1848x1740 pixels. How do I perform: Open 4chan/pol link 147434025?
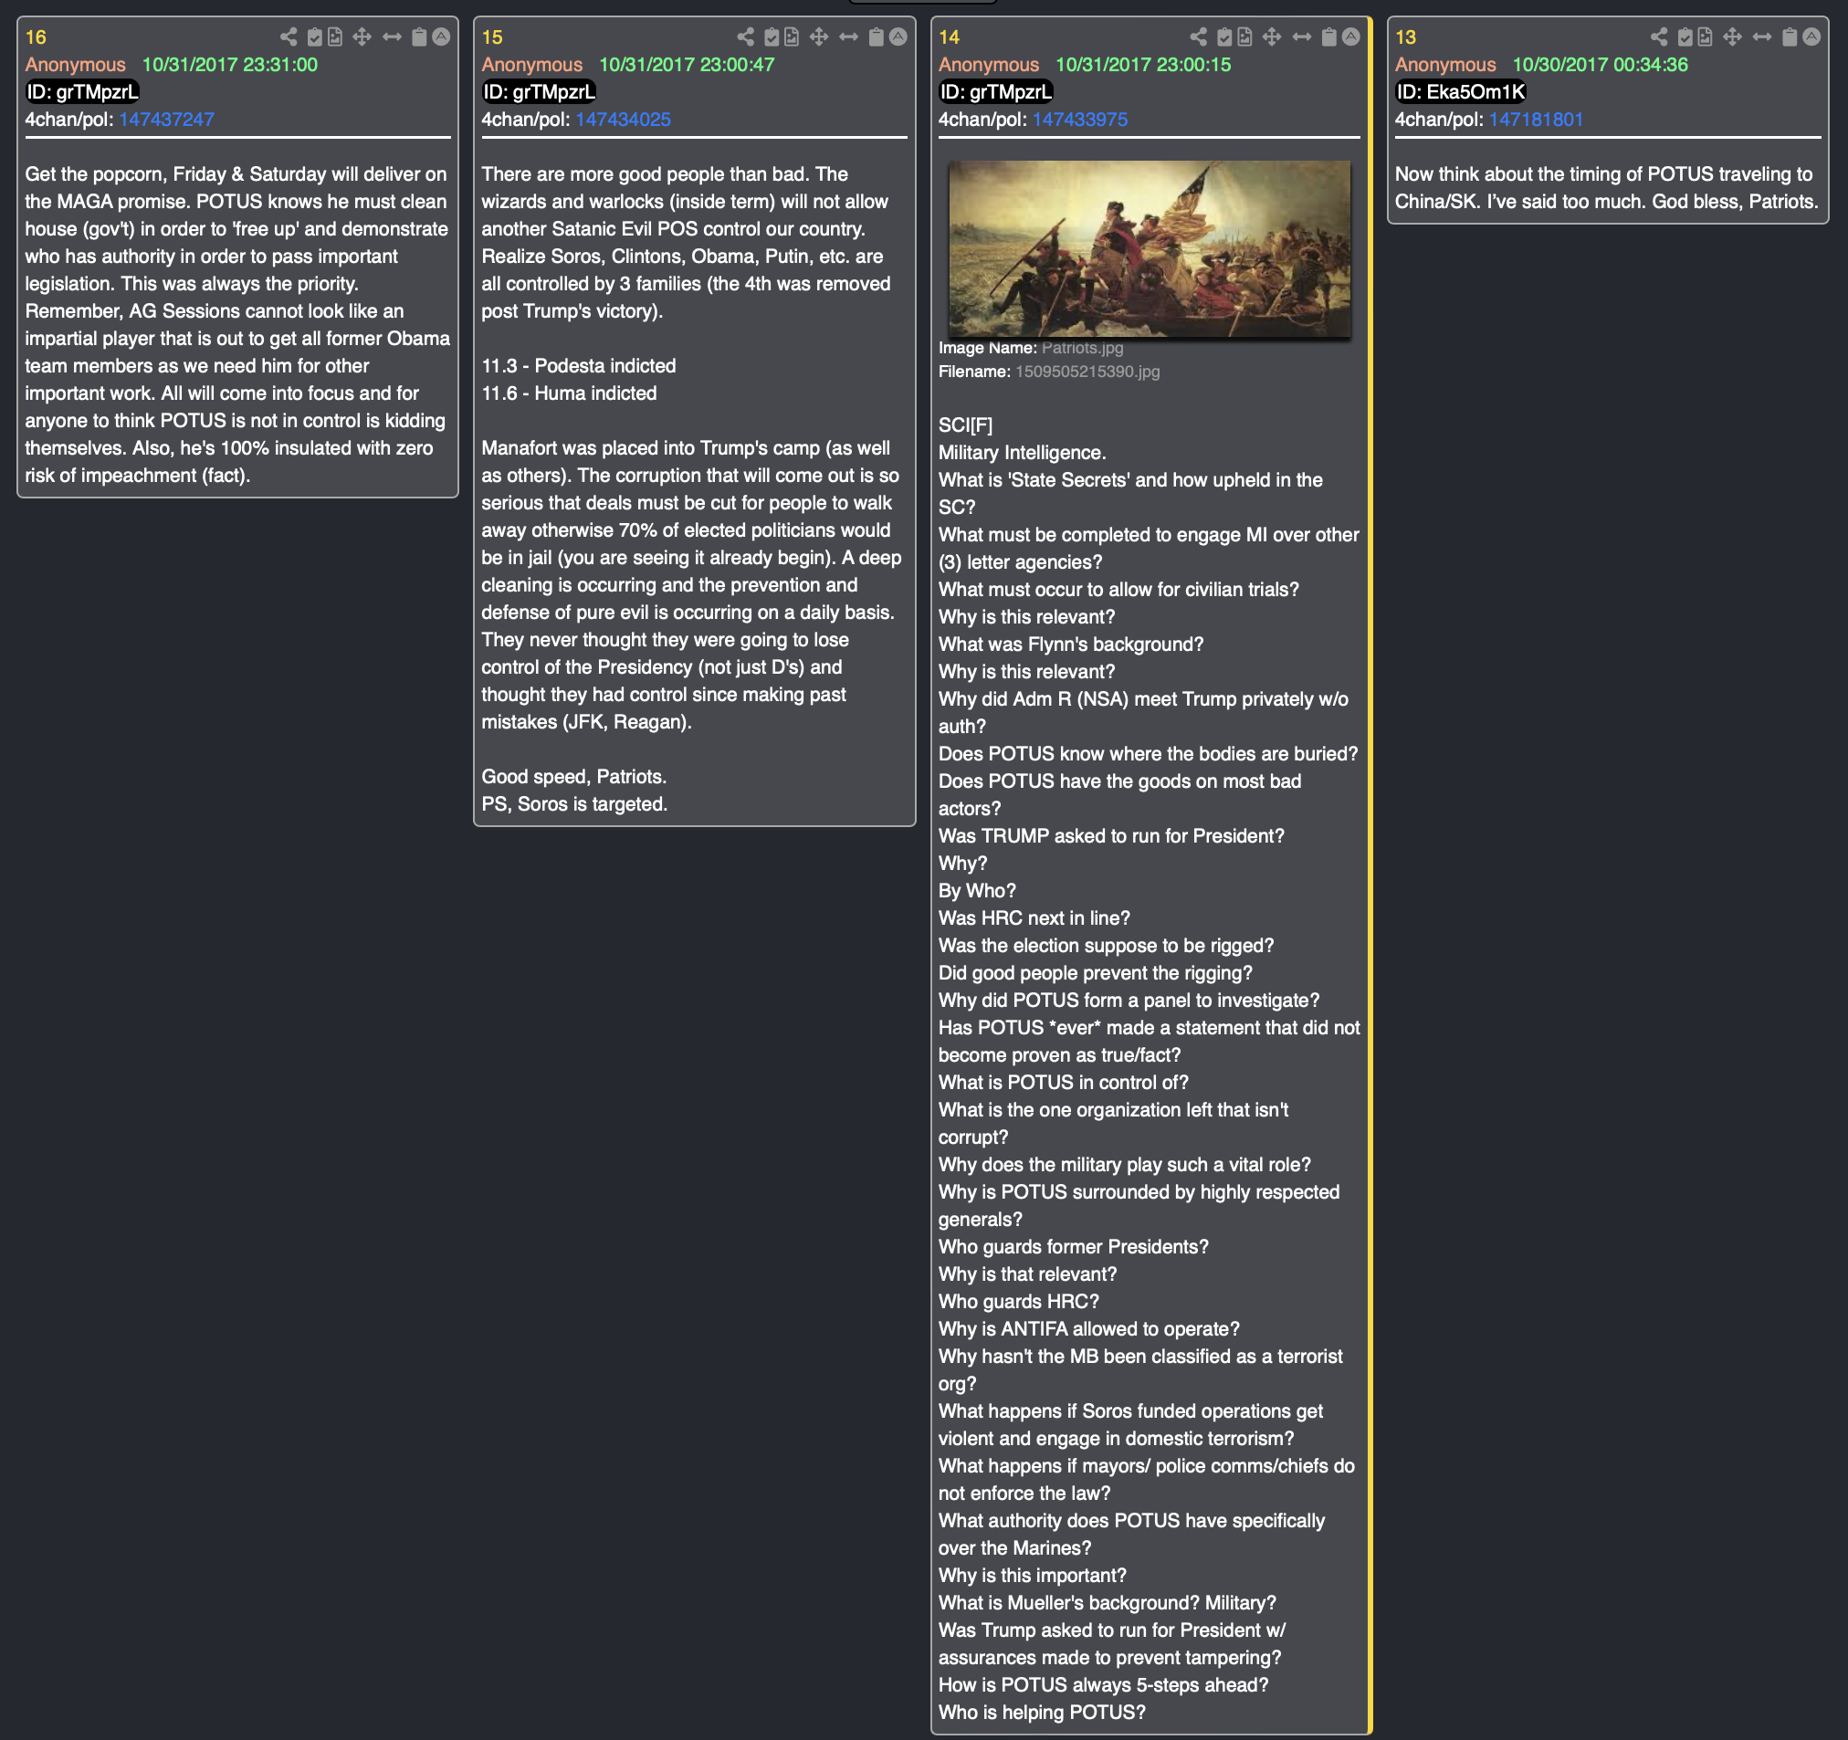pos(623,120)
